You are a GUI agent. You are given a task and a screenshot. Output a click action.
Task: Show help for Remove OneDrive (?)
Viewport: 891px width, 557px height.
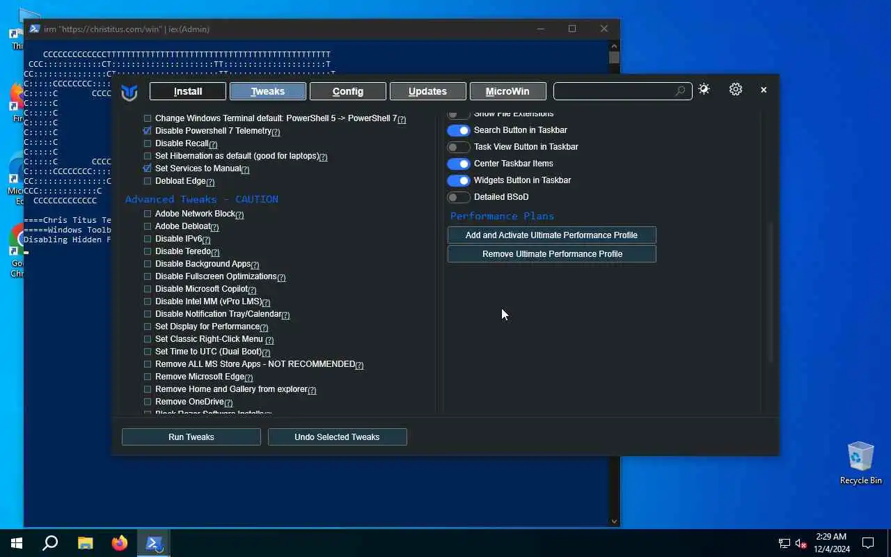pyautogui.click(x=228, y=402)
